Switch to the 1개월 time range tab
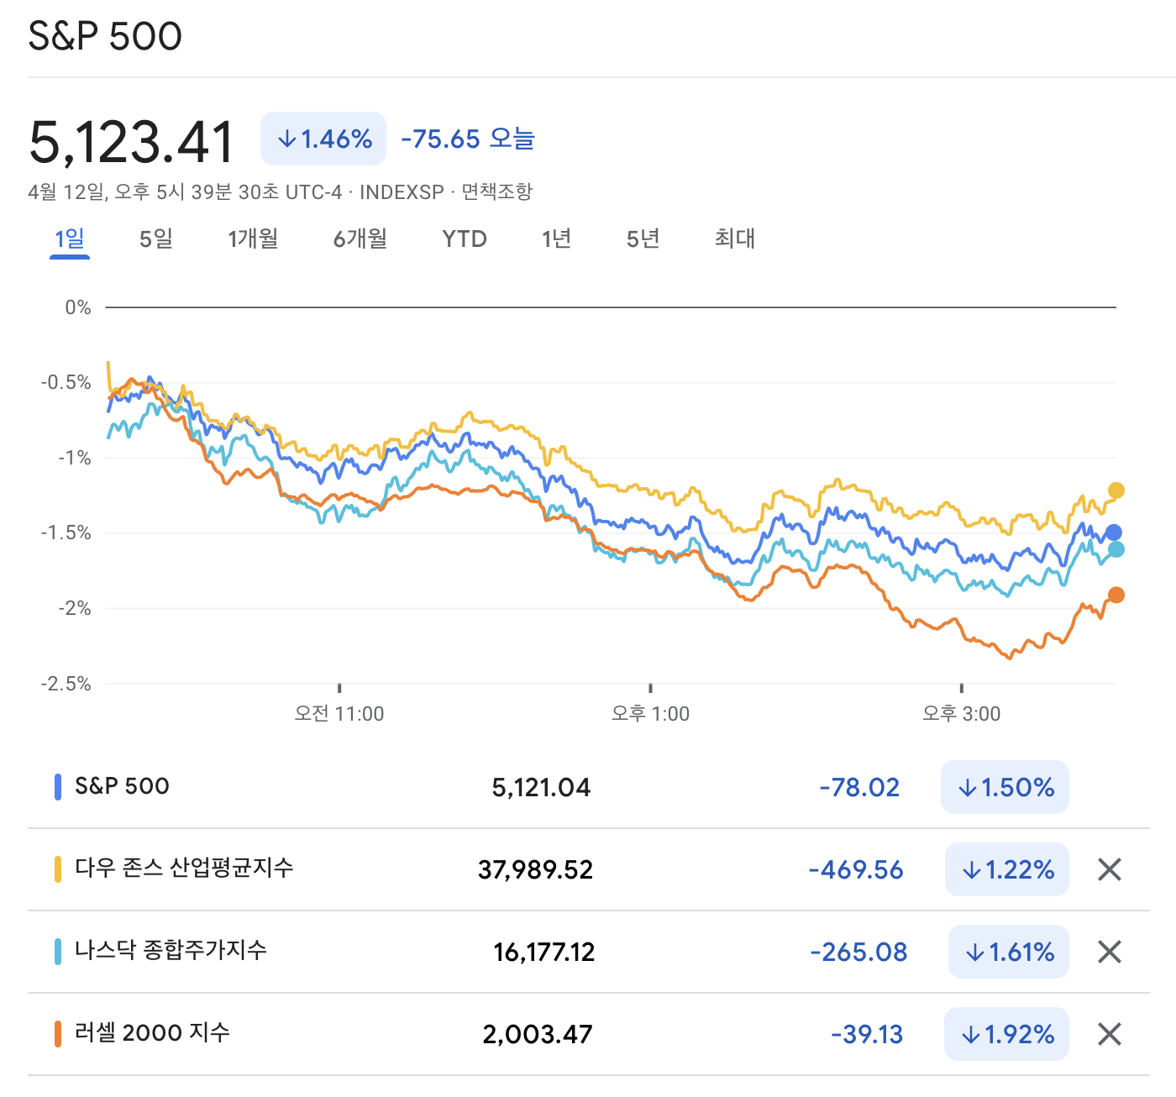1176x1097 pixels. coord(253,239)
